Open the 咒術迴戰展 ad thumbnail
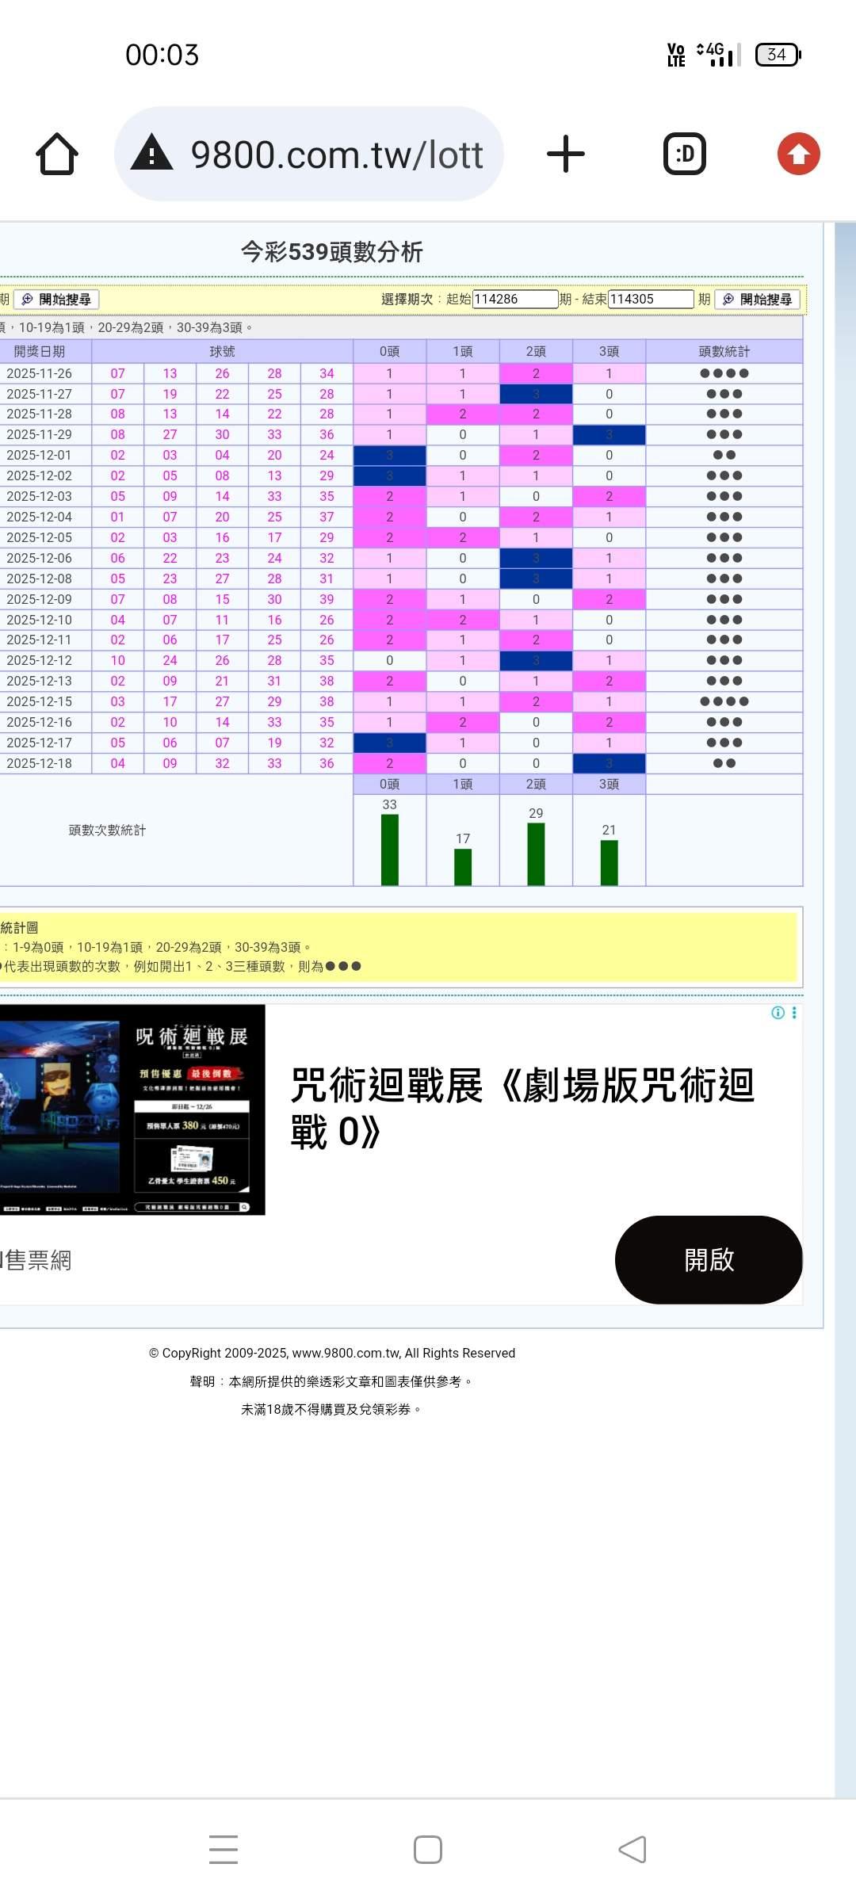 (132, 1109)
